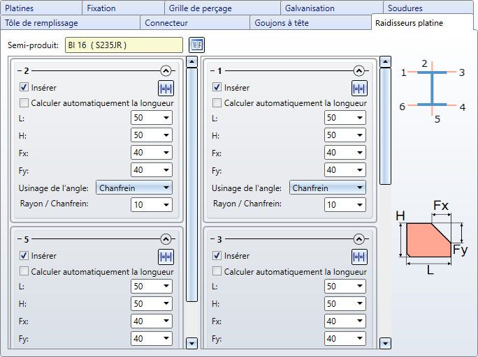Switch to the Connecteur tab
478x357 pixels.
point(195,23)
